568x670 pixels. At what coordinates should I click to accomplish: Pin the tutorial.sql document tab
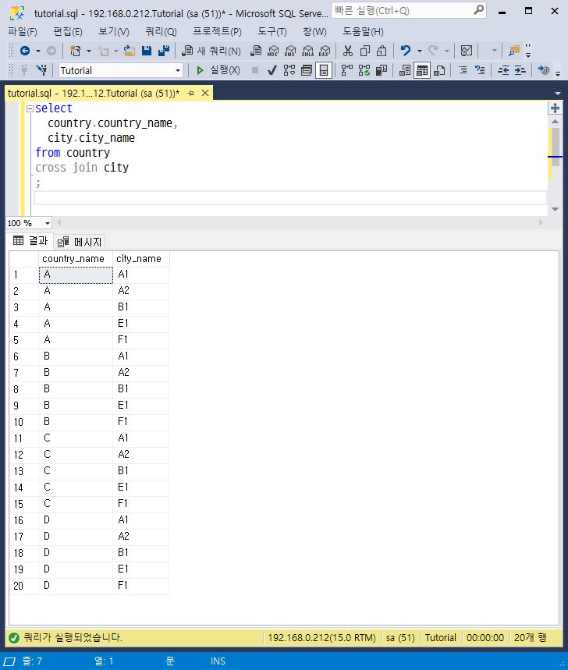point(190,93)
